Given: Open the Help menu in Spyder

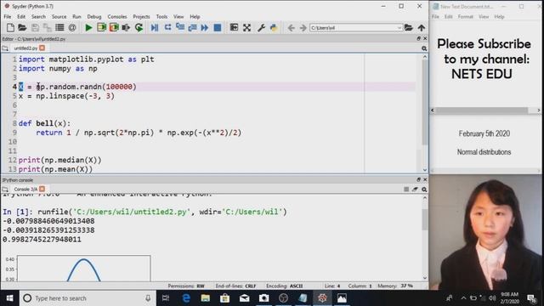Looking at the screenshot, I should point(195,17).
